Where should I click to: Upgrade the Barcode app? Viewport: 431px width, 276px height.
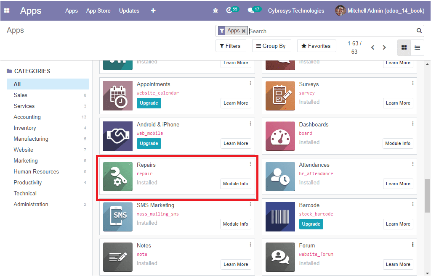[x=311, y=224]
